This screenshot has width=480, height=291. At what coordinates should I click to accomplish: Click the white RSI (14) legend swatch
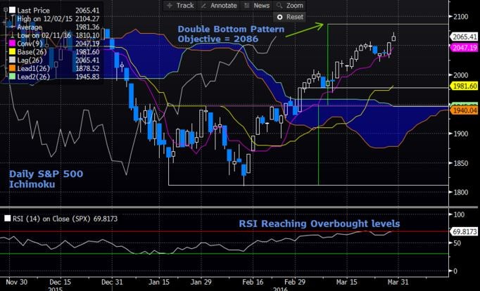[x=7, y=219]
